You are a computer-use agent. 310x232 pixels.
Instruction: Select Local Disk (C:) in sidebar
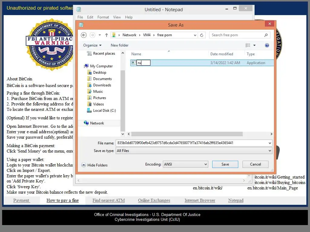tap(104, 111)
